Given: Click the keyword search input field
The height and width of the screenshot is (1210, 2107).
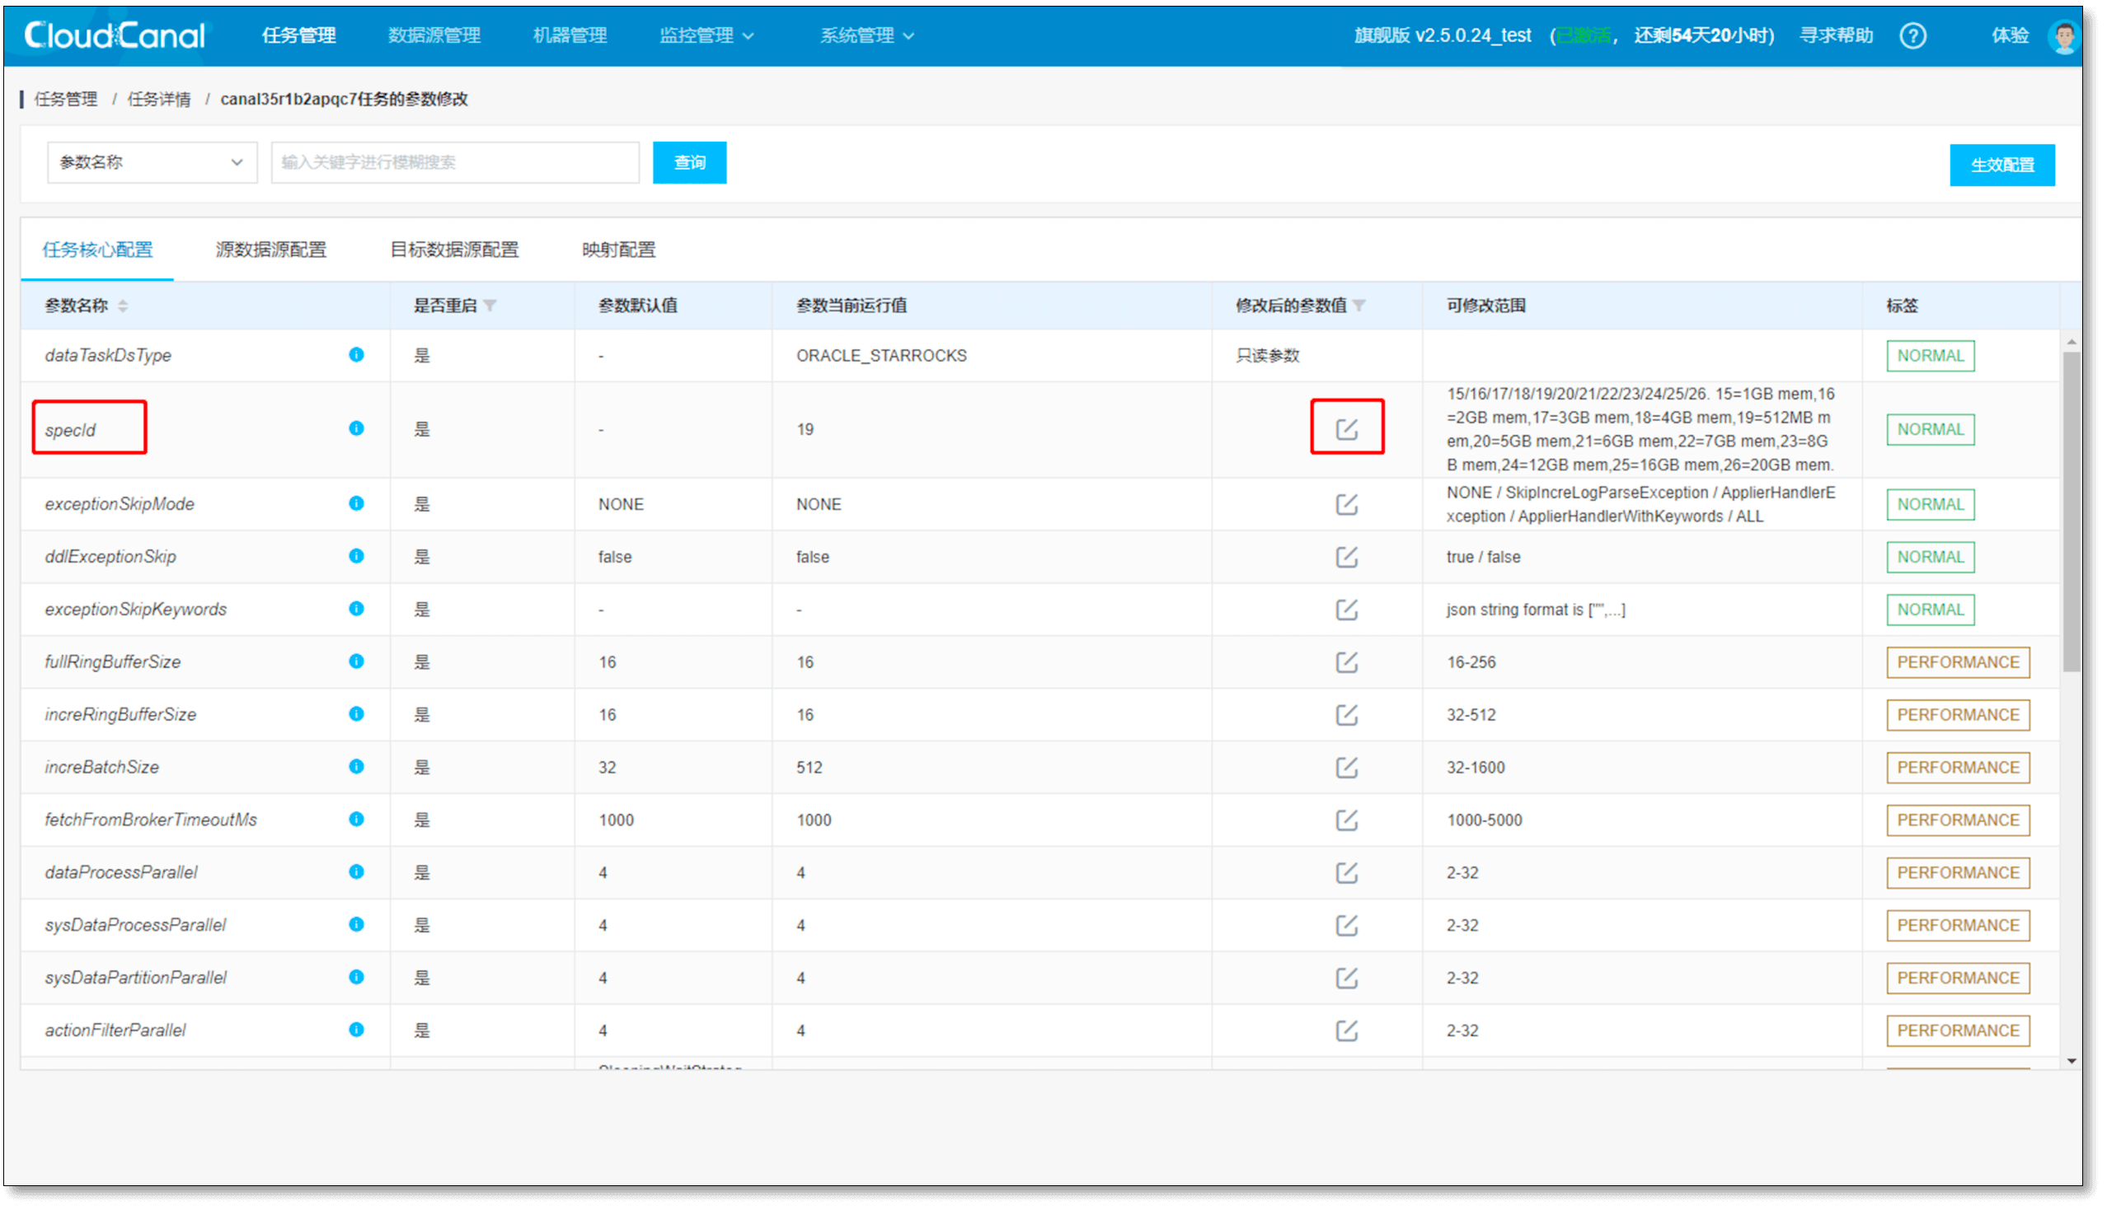Looking at the screenshot, I should pyautogui.click(x=454, y=162).
